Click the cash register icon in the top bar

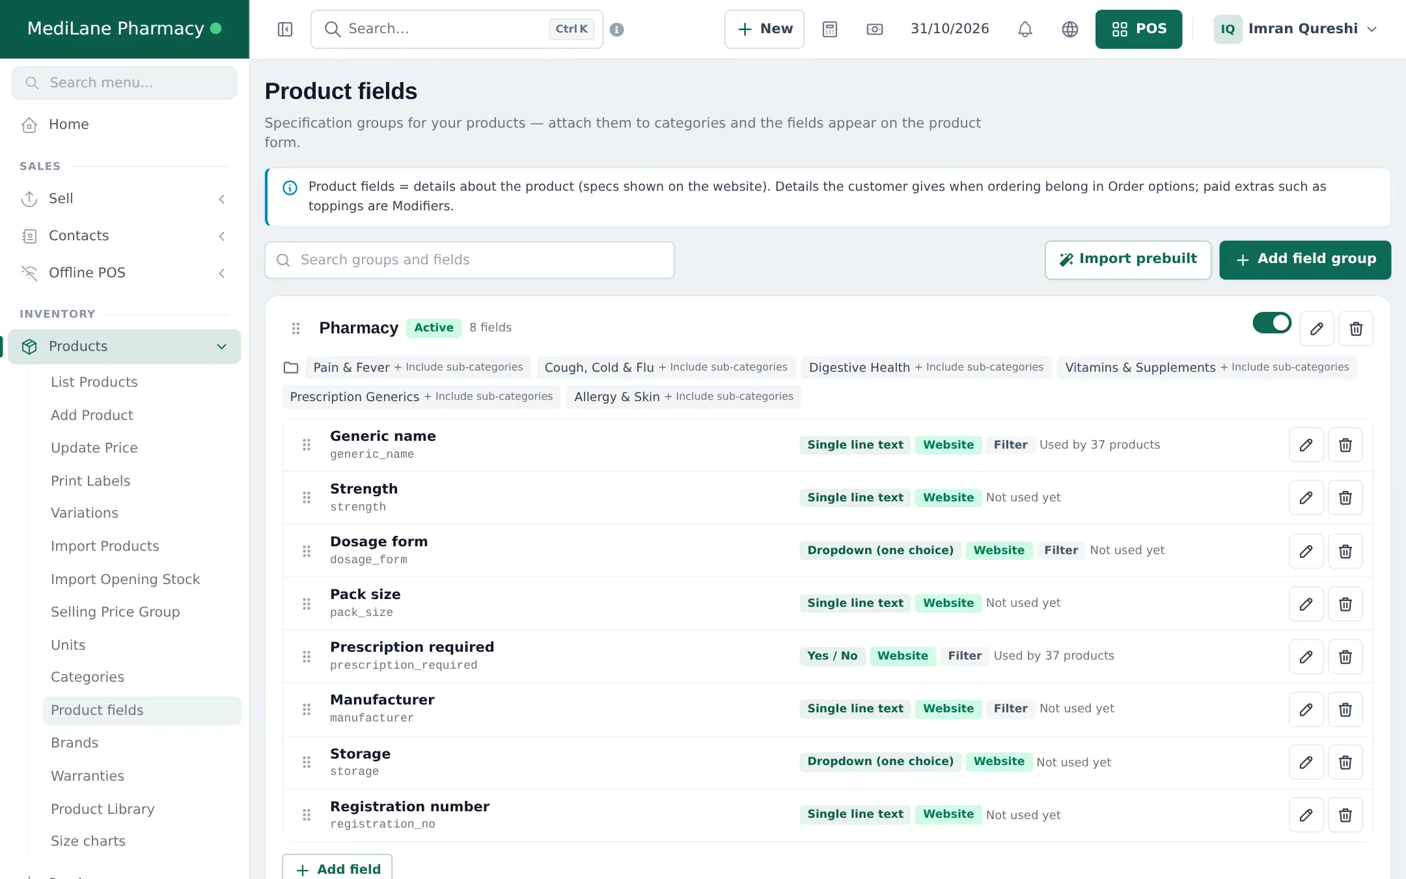875,29
